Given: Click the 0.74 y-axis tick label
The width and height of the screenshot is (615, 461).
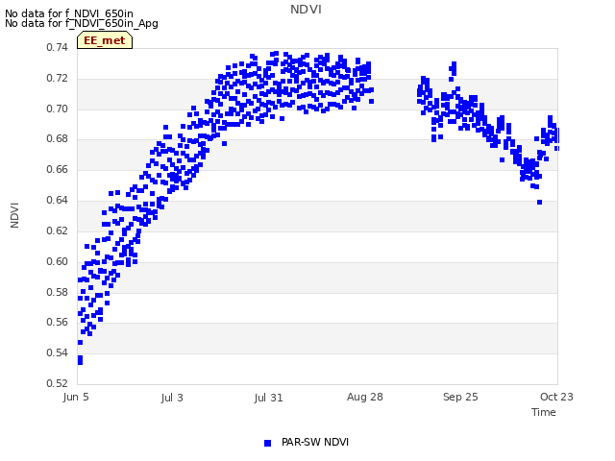Looking at the screenshot, I should (x=58, y=47).
